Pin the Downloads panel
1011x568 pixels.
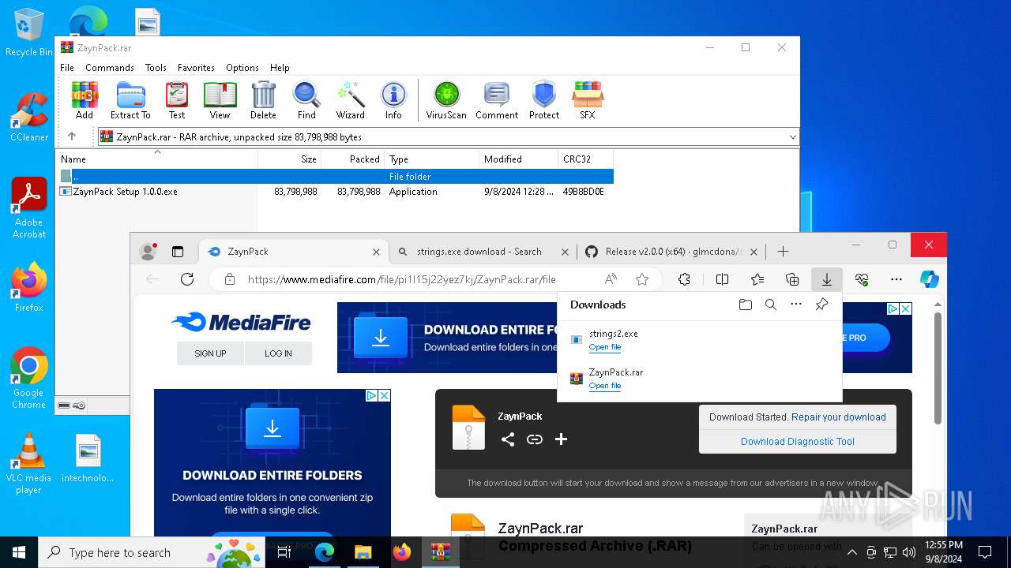point(821,305)
